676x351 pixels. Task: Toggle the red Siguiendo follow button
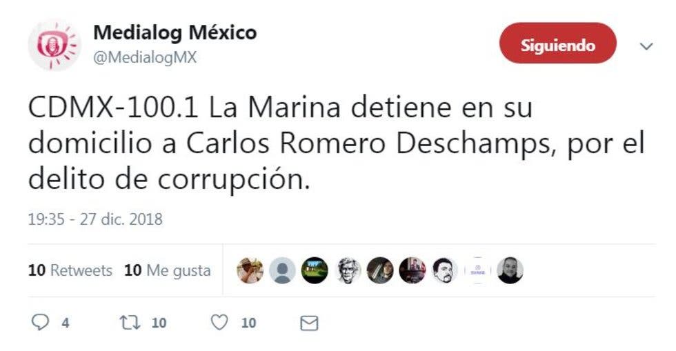pos(558,43)
